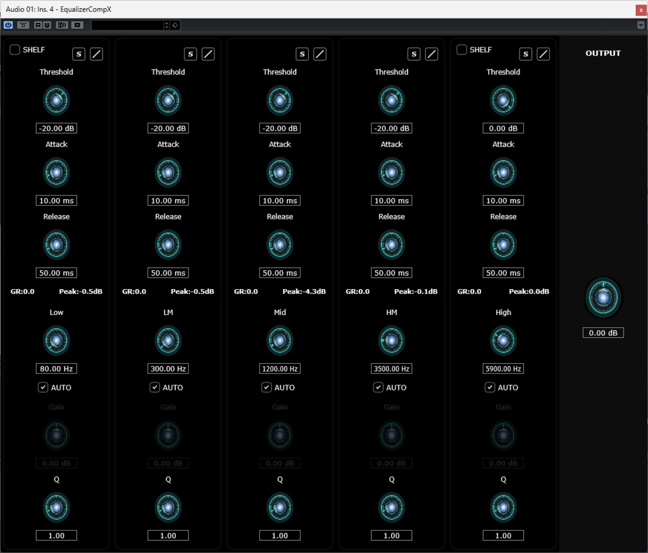Click the bypass effect toolbar icon
The width and height of the screenshot is (648, 553).
pyautogui.click(x=23, y=25)
